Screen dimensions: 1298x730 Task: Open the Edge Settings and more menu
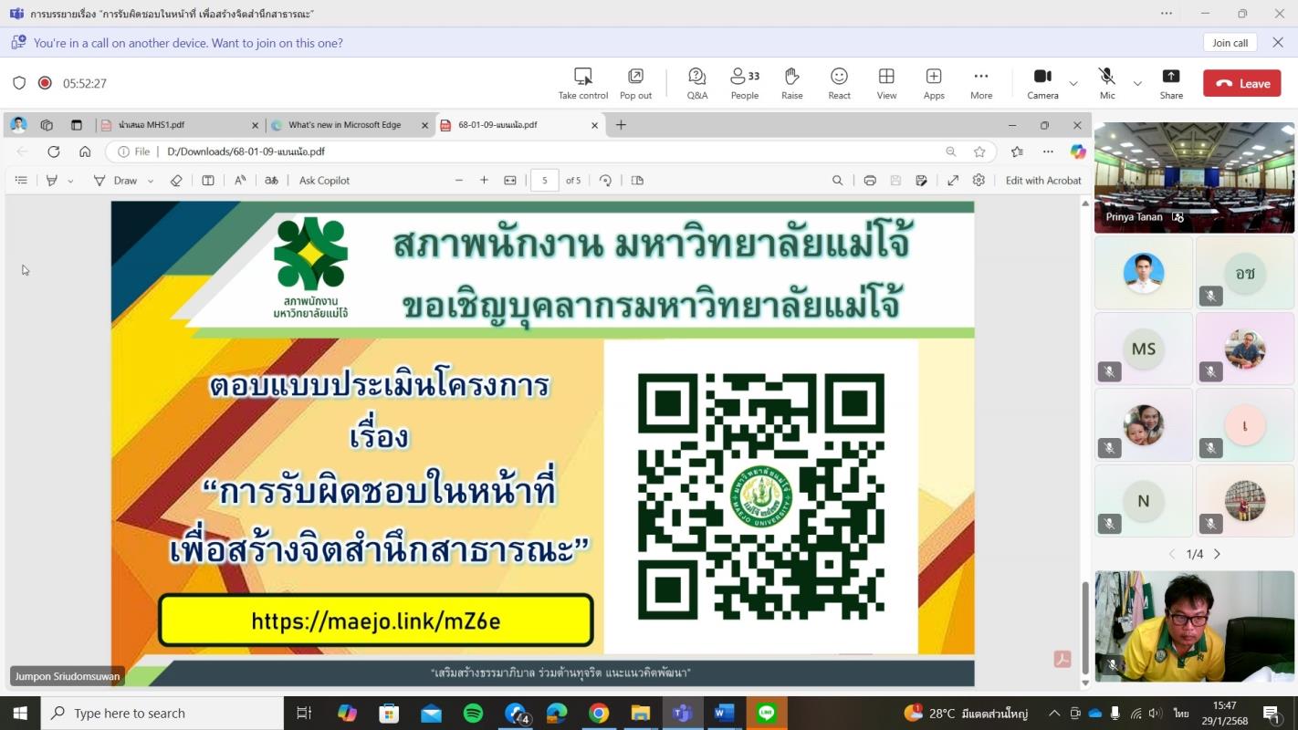pyautogui.click(x=1048, y=151)
